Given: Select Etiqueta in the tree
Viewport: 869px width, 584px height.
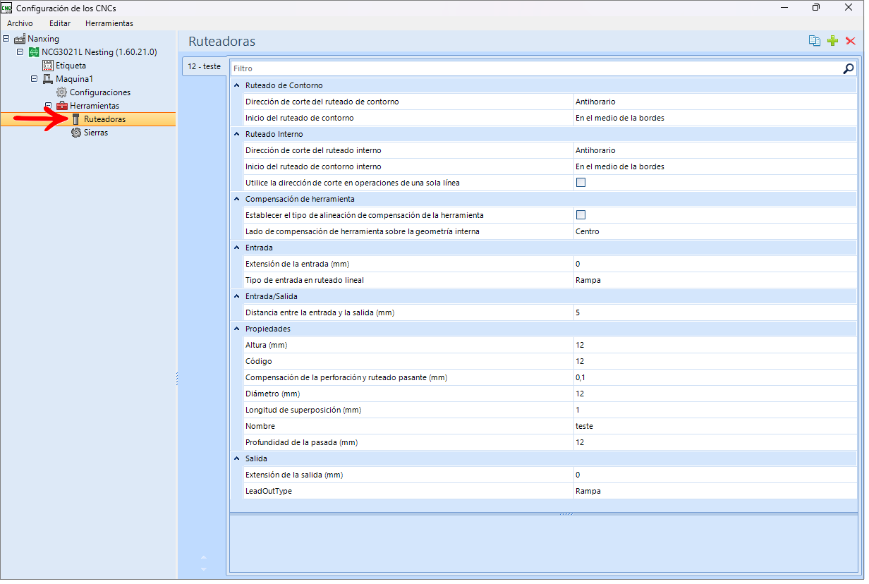Looking at the screenshot, I should 71,66.
